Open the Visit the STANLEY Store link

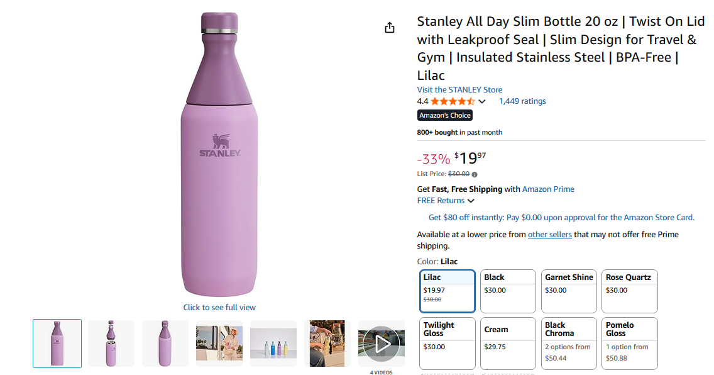pyautogui.click(x=459, y=89)
